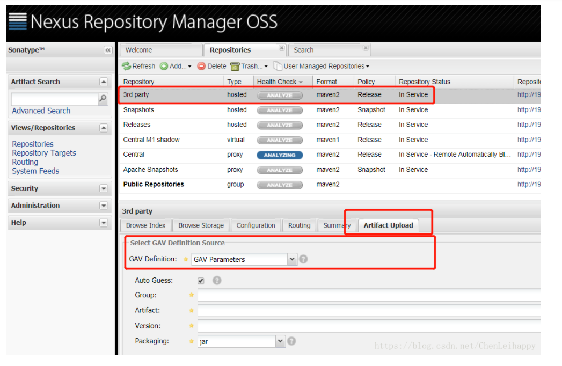Image resolution: width=562 pixels, height=366 pixels.
Task: Open the lower Routing tab
Action: 300,225
